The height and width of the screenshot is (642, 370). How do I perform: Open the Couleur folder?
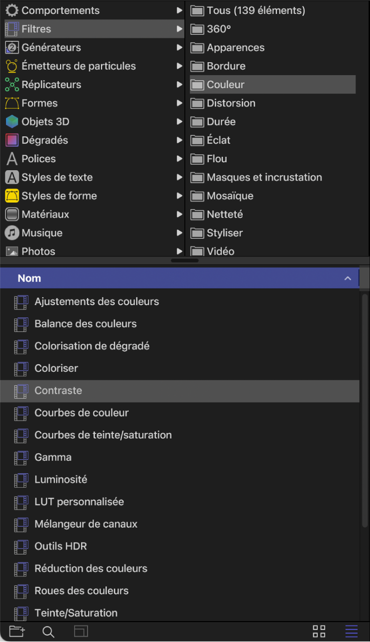coord(226,85)
